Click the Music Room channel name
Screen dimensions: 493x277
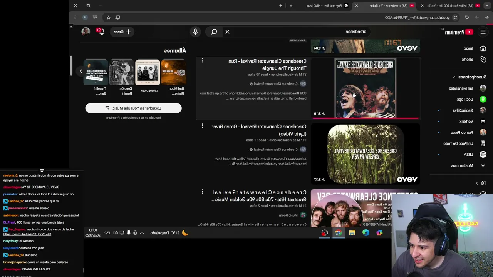[x=288, y=215]
